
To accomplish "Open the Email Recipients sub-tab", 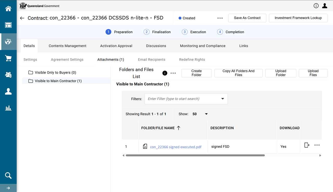I will pyautogui.click(x=151, y=59).
